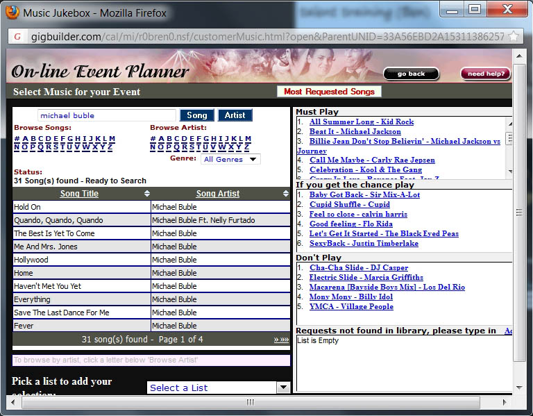Sort by Song Title arrows icon
533x416 pixels.
coord(147,194)
